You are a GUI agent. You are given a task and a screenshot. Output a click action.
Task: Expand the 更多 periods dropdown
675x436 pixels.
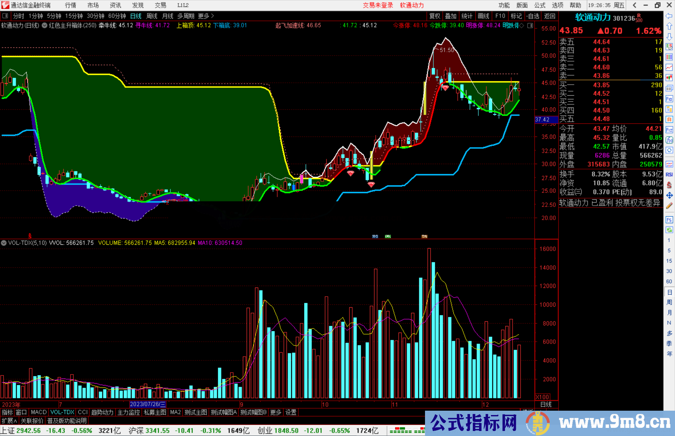click(206, 16)
